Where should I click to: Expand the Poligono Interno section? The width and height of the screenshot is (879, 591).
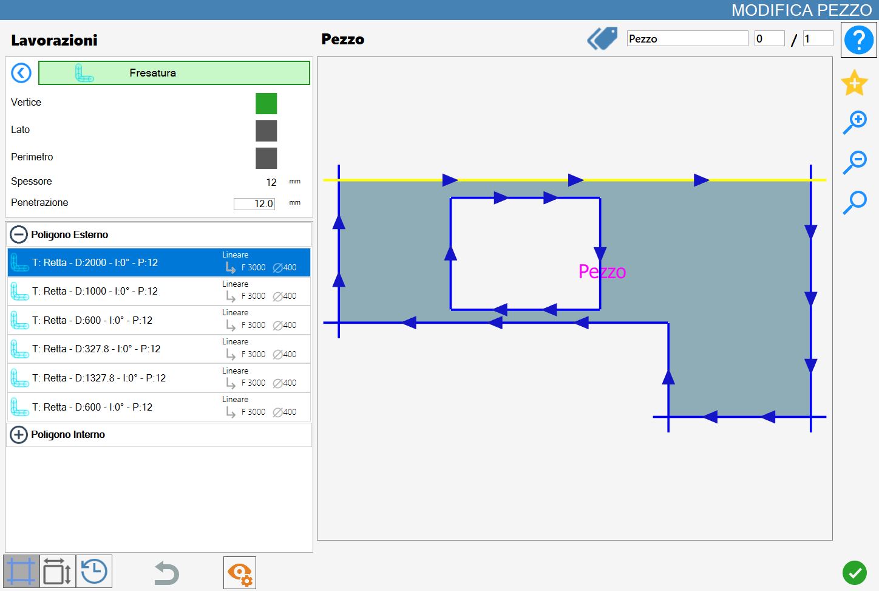click(x=19, y=435)
